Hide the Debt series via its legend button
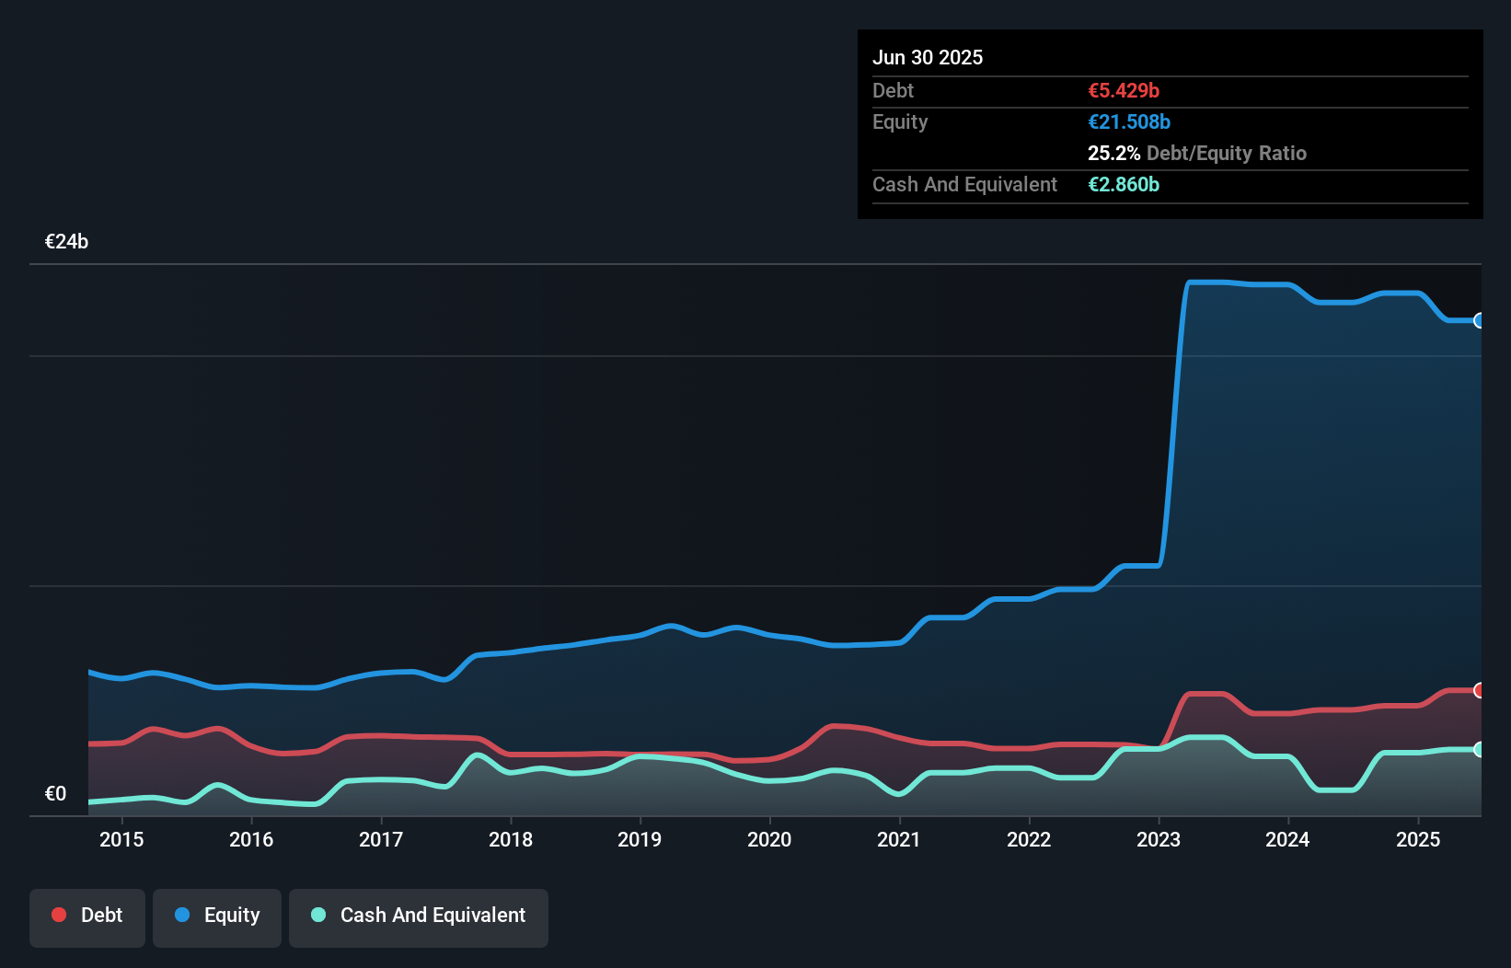This screenshot has height=968, width=1511. [x=87, y=916]
